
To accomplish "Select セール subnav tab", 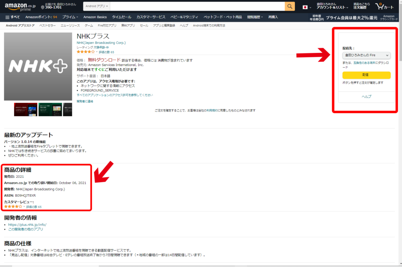I will pos(144,26).
